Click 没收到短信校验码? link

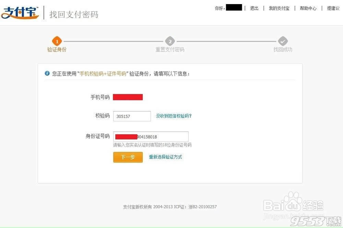pos(174,116)
